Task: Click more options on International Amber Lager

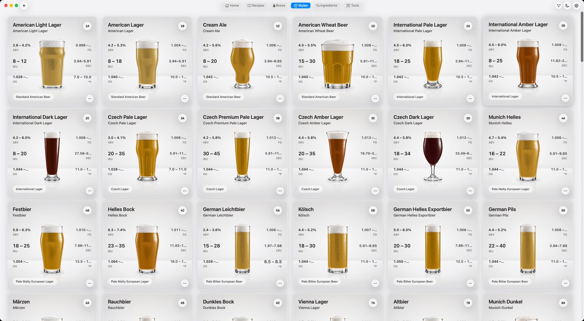Action: (x=565, y=98)
